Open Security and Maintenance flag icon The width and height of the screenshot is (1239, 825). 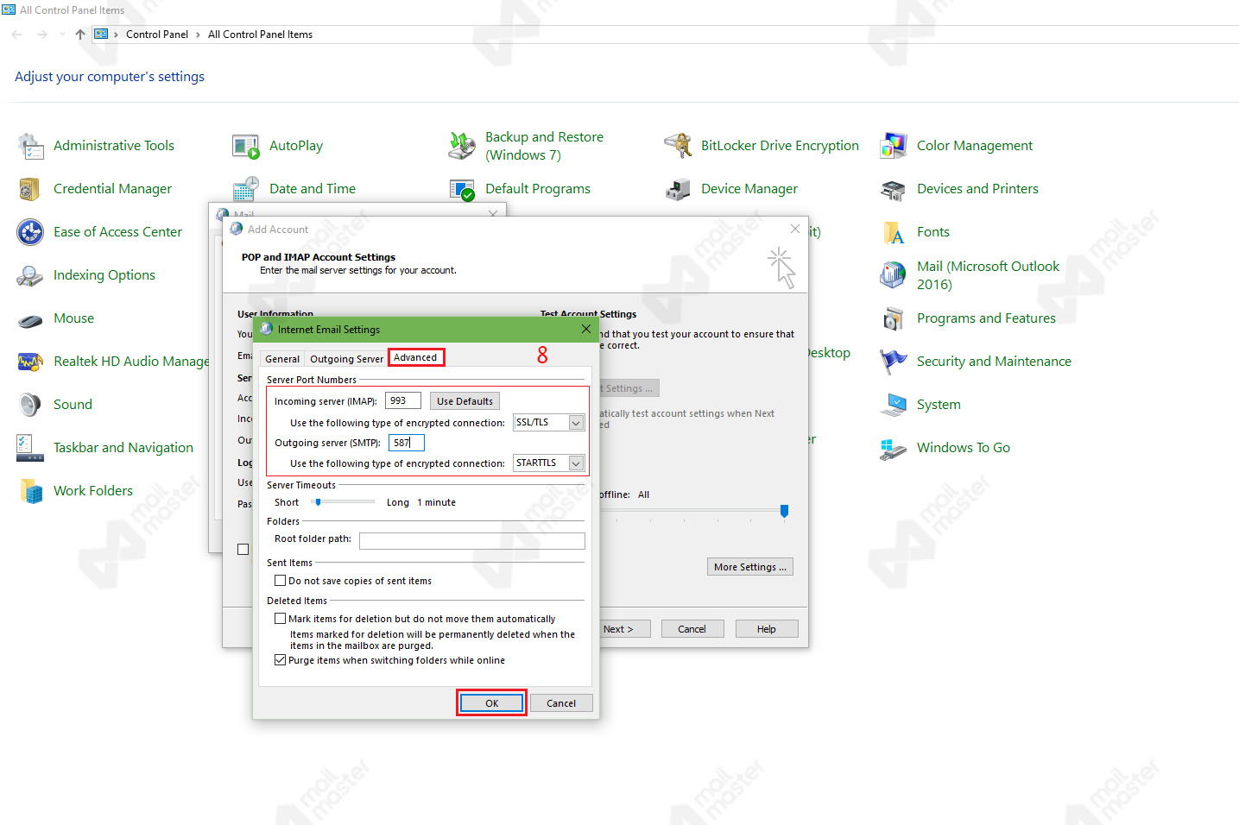(894, 362)
